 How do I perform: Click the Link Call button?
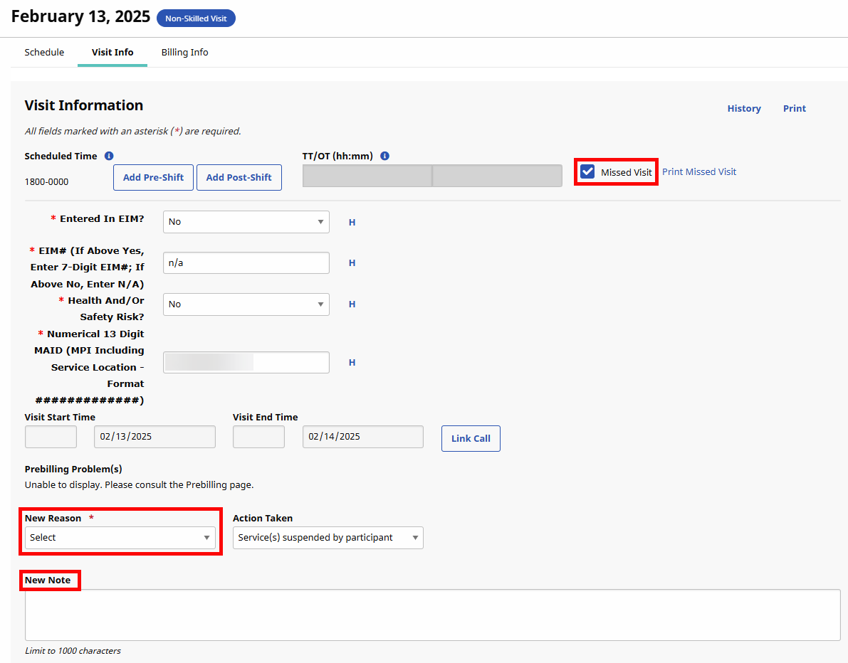[471, 438]
